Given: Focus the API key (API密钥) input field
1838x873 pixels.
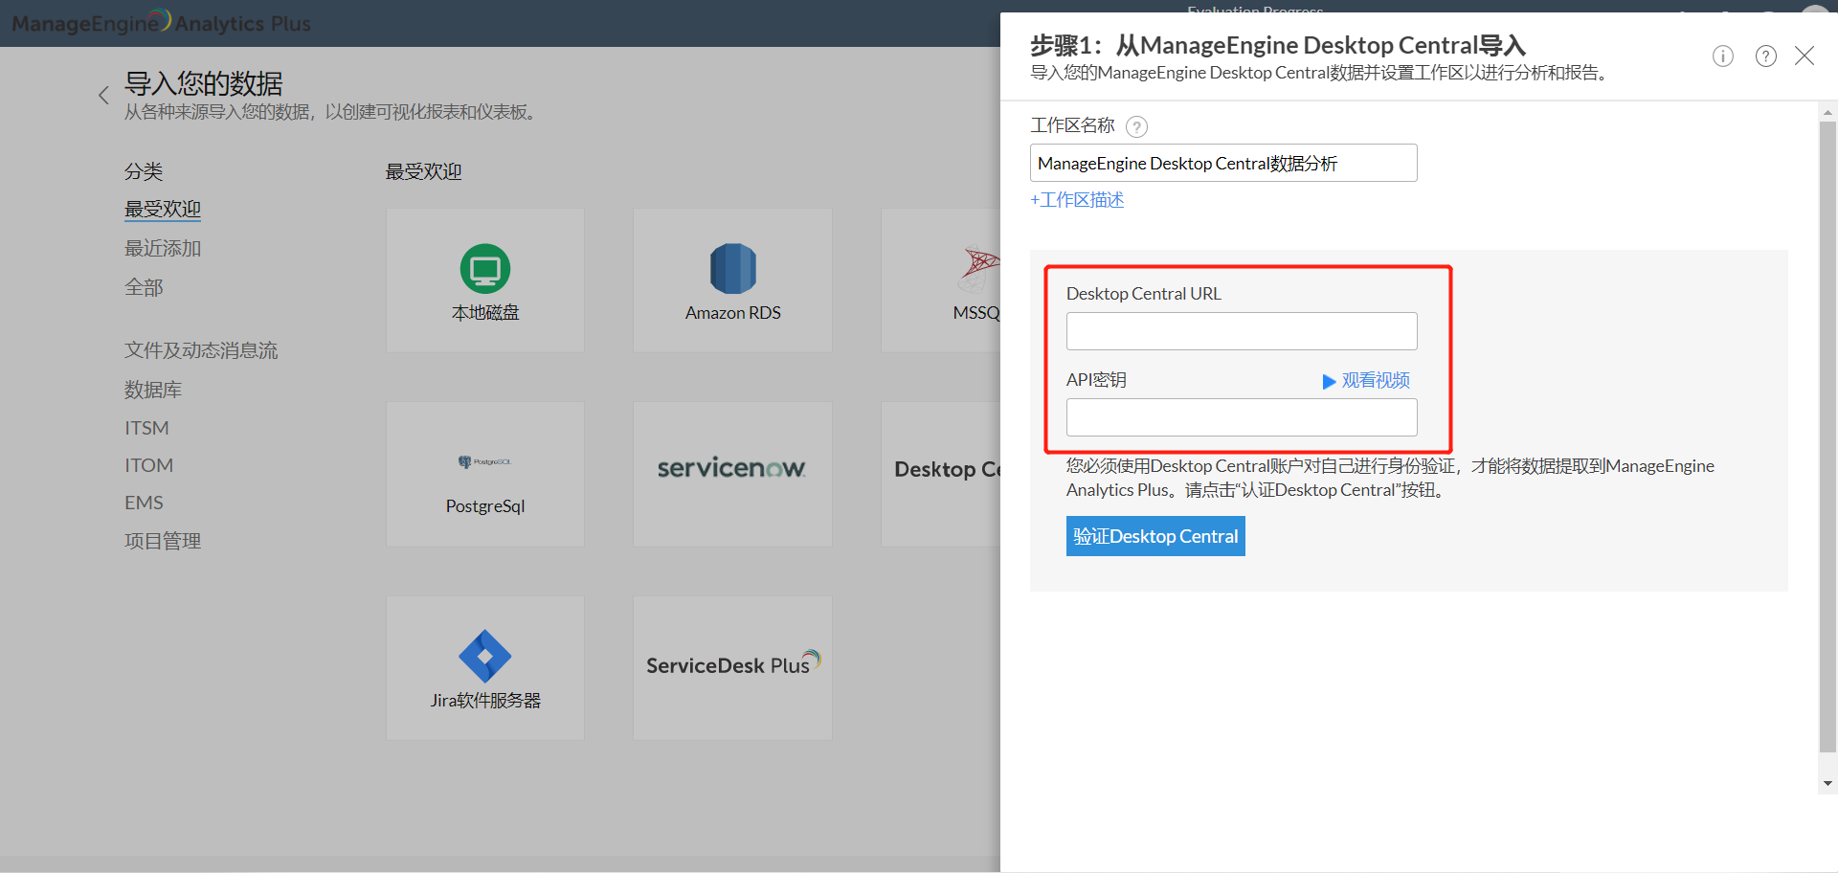Looking at the screenshot, I should tap(1241, 417).
